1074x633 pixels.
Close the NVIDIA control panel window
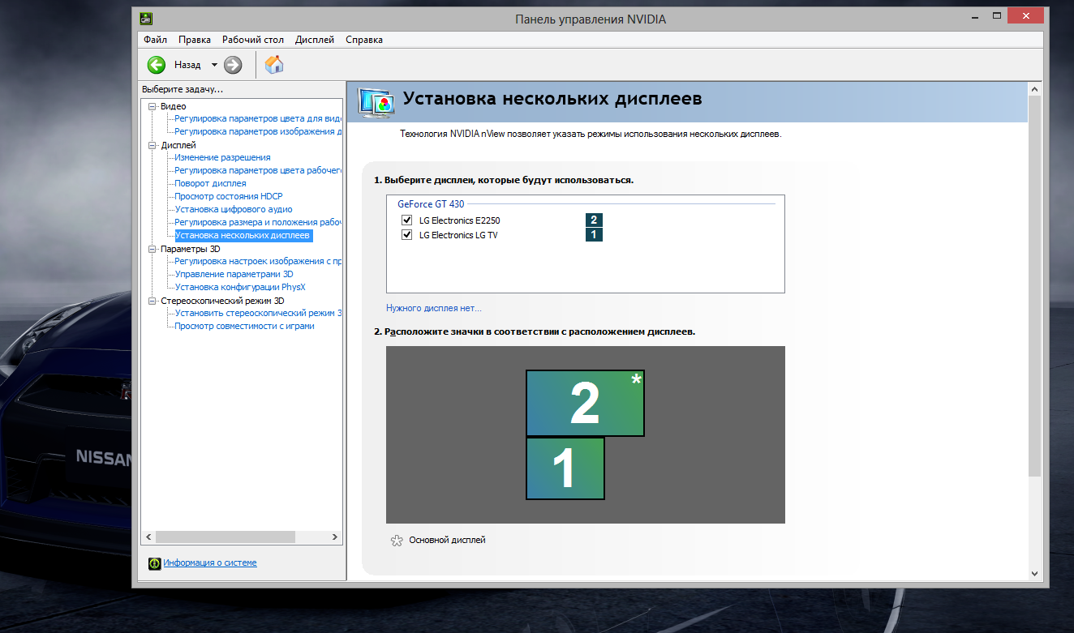(x=1025, y=16)
